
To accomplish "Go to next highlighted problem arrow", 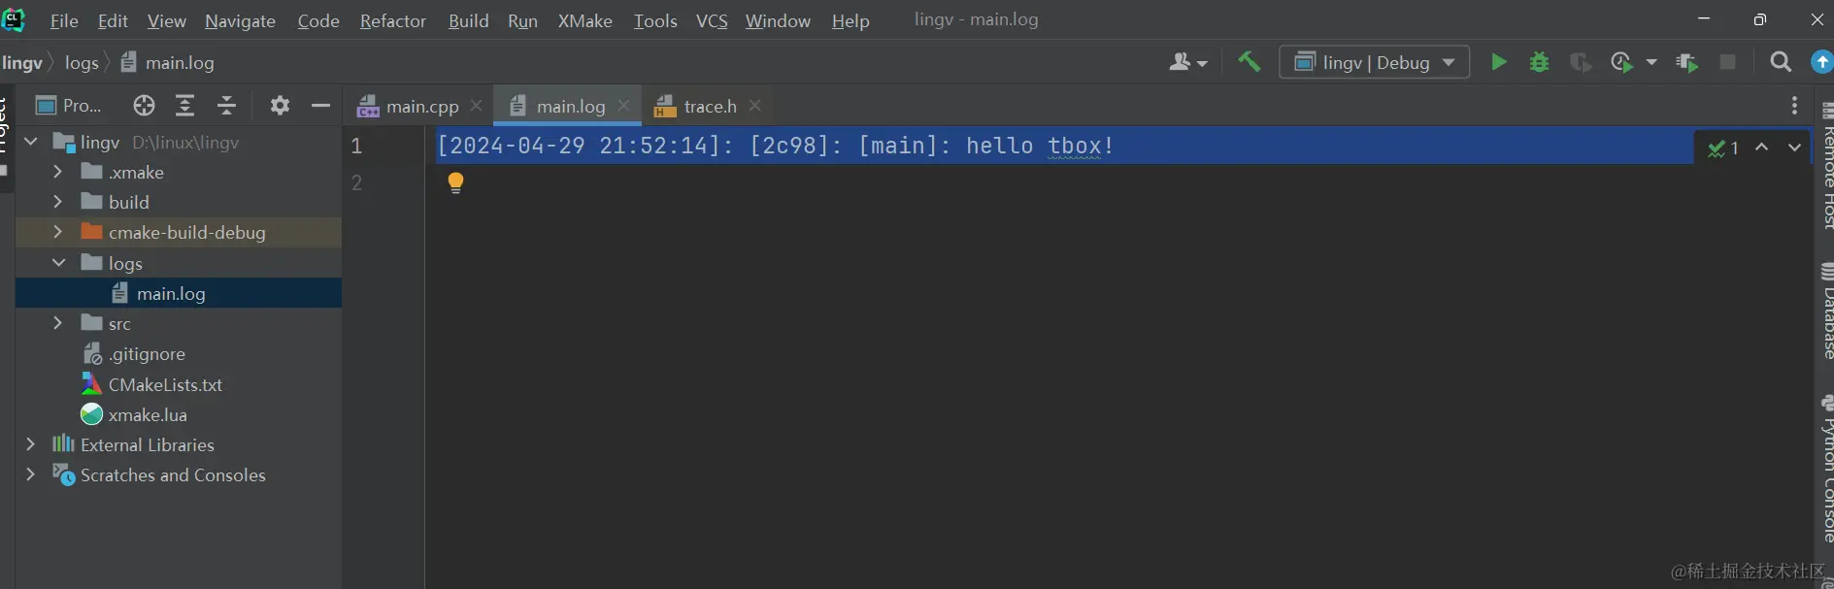I will (1794, 147).
